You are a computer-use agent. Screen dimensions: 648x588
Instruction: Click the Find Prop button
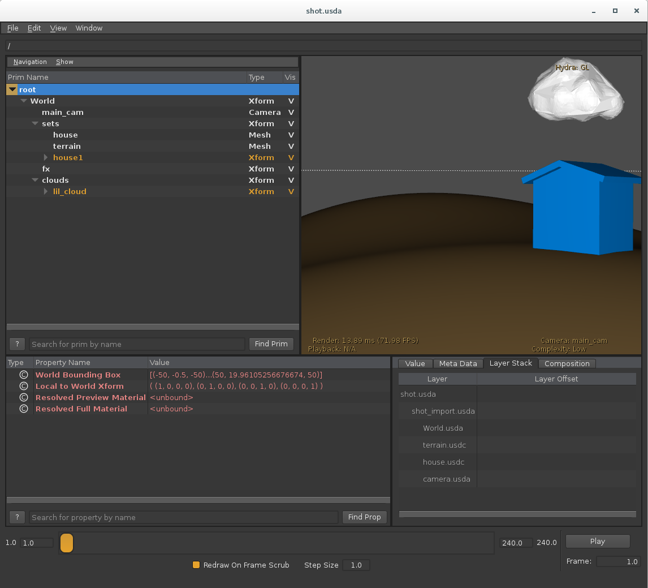[x=364, y=517]
